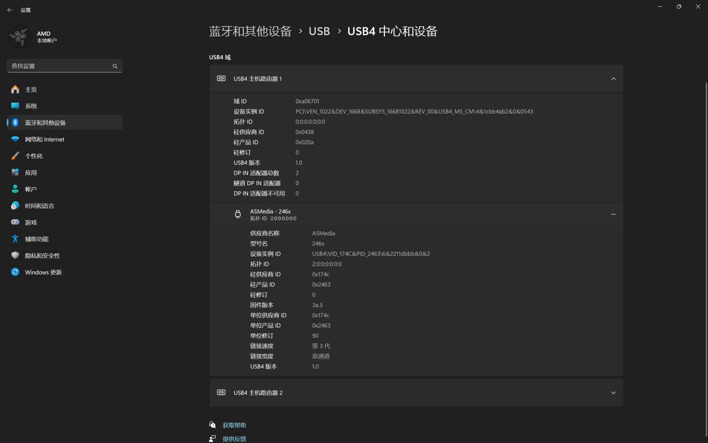Collapse the USB4 主机路由器 1 section
The width and height of the screenshot is (708, 443).
613,79
